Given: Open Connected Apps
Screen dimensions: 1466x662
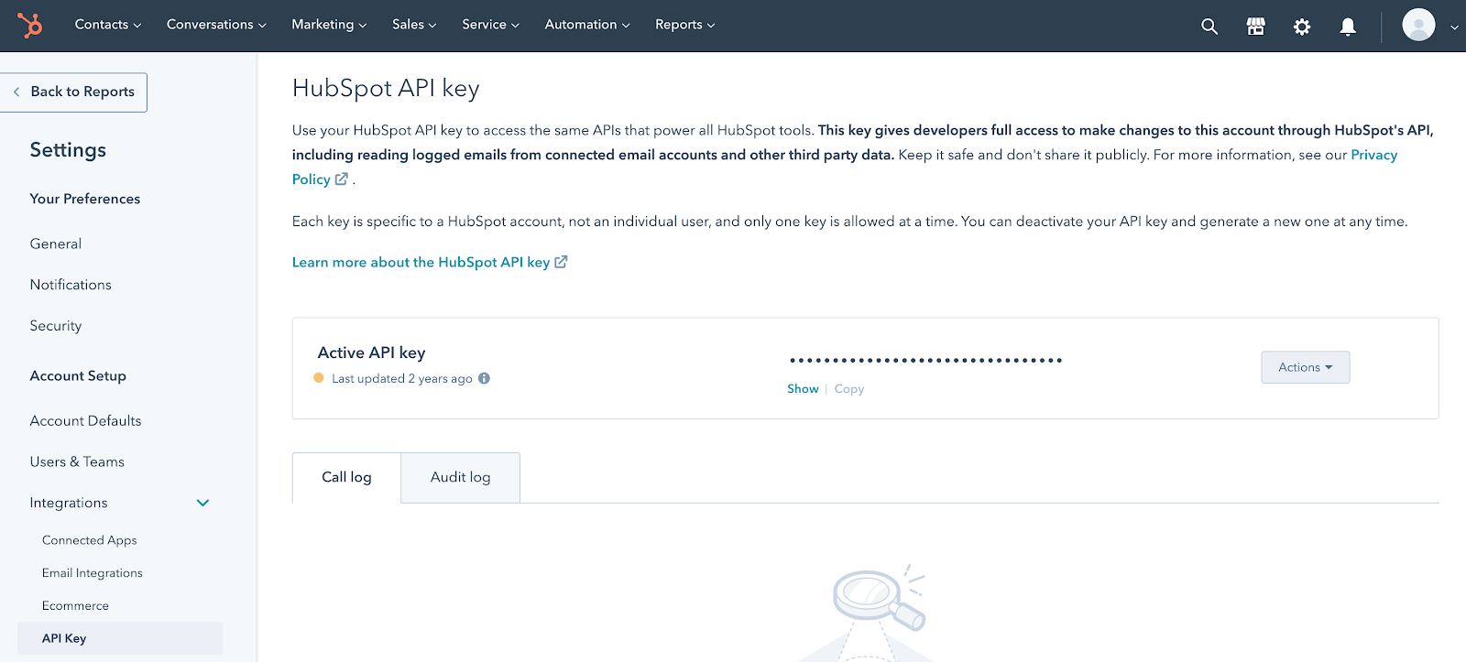Looking at the screenshot, I should pyautogui.click(x=90, y=540).
